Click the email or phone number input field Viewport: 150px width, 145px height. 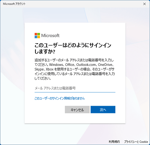[75, 88]
